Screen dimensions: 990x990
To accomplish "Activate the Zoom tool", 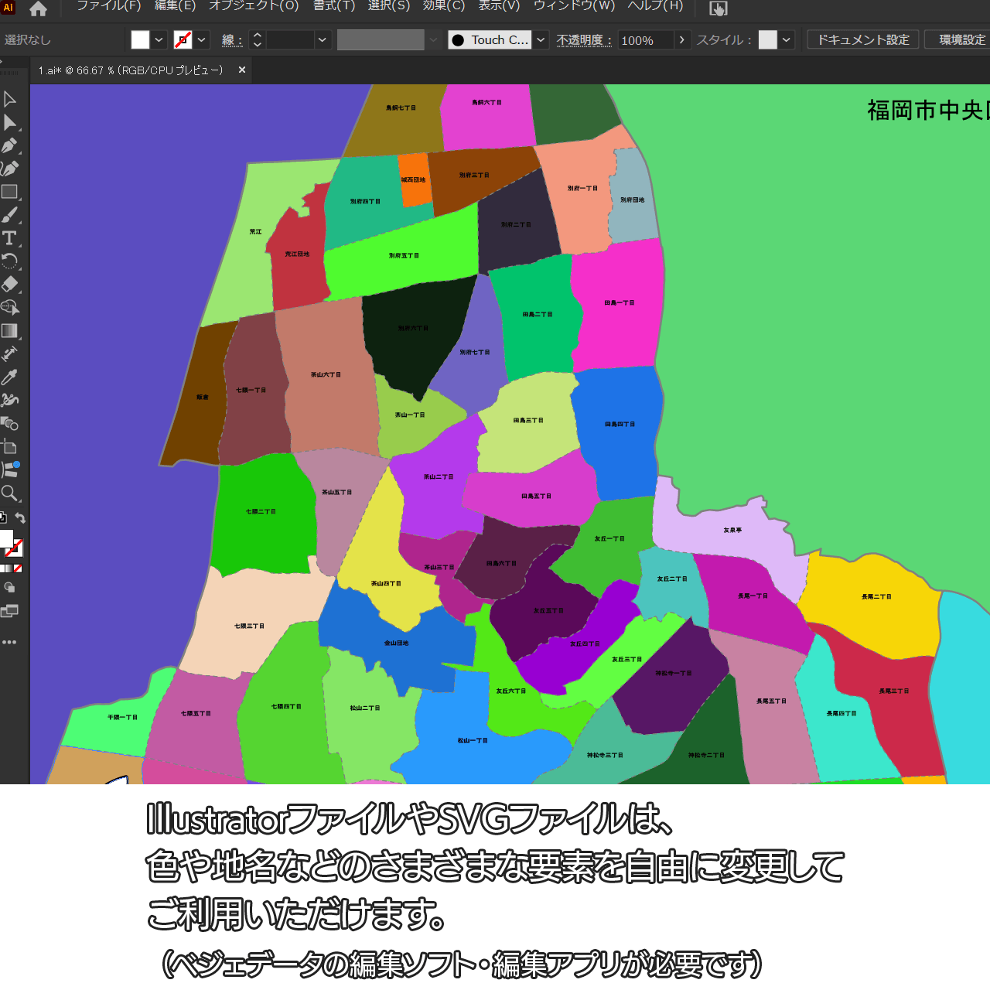I will click(x=9, y=493).
